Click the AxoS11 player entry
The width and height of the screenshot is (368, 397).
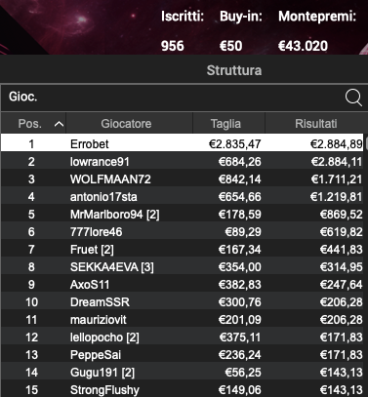click(183, 285)
